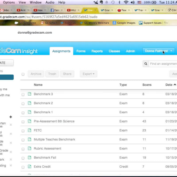Sort assignments by Scans column header
Screen dimensions: 177x177
click(147, 85)
